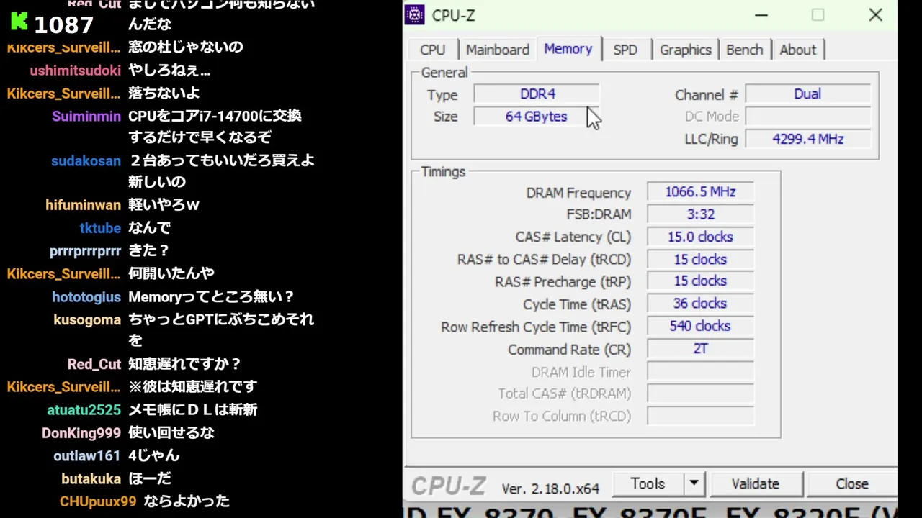This screenshot has width=922, height=518.
Task: Click chat message mentioning i7-14700
Action: click(215, 126)
